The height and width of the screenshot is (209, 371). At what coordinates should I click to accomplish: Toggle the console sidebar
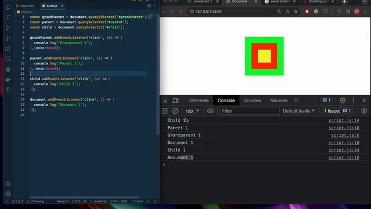point(165,111)
